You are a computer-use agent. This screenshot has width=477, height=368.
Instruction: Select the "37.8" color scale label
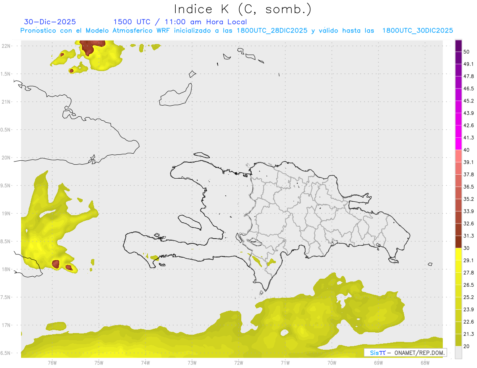coord(469,175)
